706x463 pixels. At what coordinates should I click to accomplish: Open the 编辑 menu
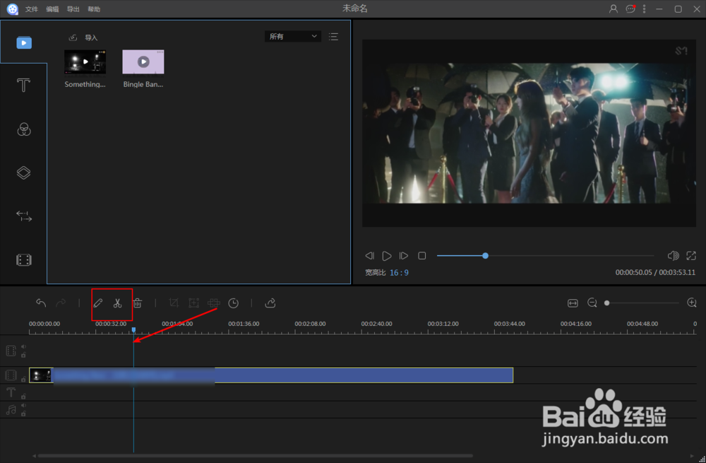[x=52, y=9]
